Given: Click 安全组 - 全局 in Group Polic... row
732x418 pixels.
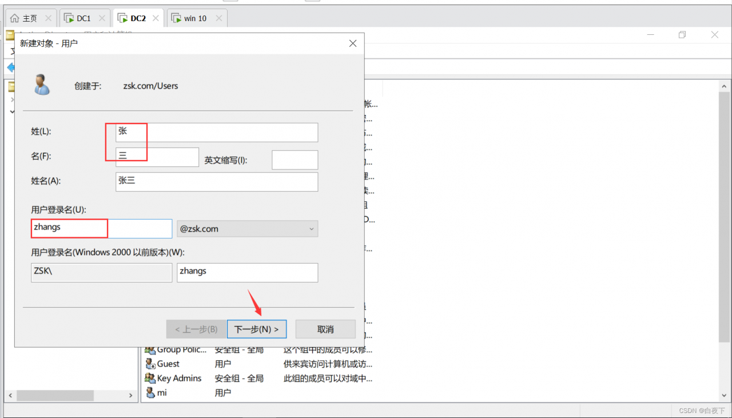Looking at the screenshot, I should click(239, 349).
